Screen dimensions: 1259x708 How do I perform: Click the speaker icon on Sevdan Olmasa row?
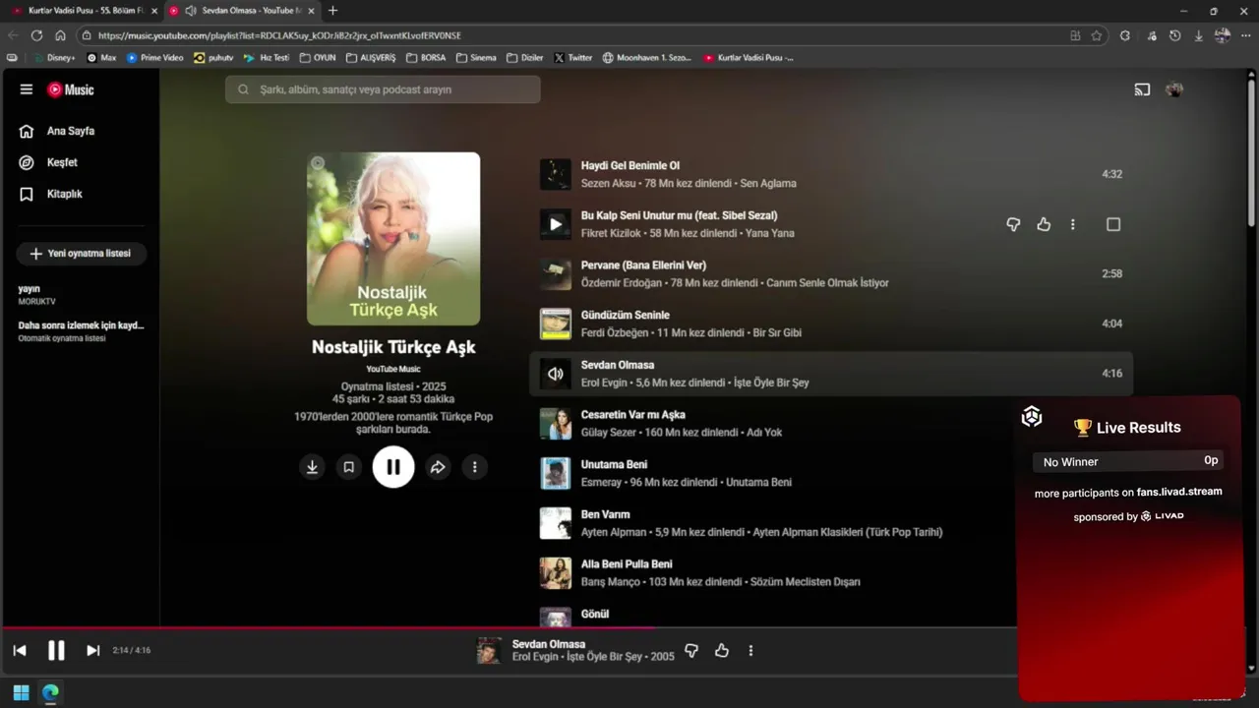pyautogui.click(x=556, y=374)
